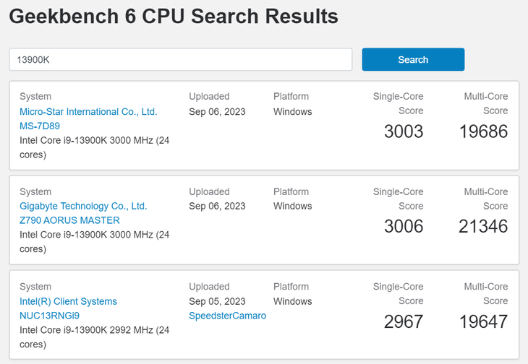This screenshot has width=528, height=364.
Task: Click the Geekbench 6 CPU Search Results heading
Action: click(174, 15)
